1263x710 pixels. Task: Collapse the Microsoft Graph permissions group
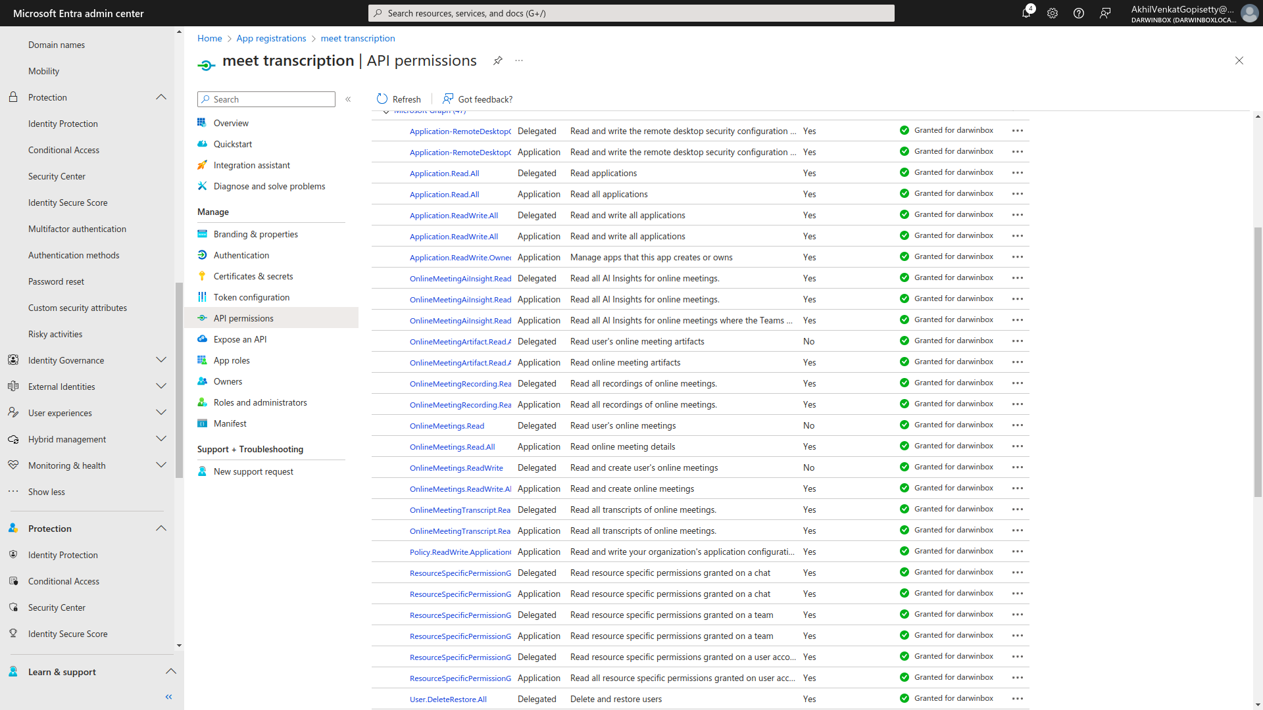click(x=386, y=112)
